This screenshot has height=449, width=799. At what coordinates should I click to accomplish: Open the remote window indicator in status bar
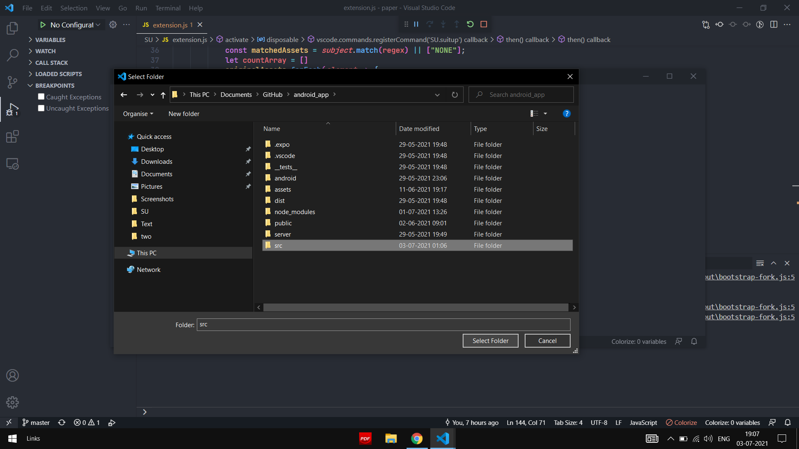pyautogui.click(x=9, y=422)
